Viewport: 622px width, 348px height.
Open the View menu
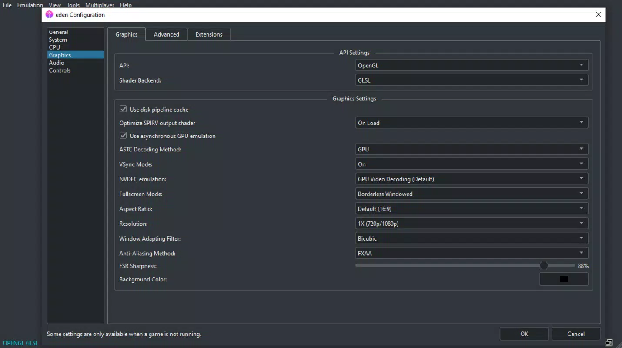tap(55, 5)
